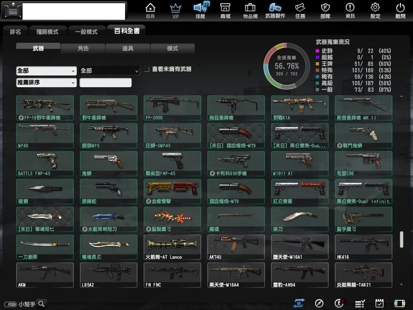Click the checklist icon in bottom bar
Screen dimensions: 413x310
click(360, 304)
